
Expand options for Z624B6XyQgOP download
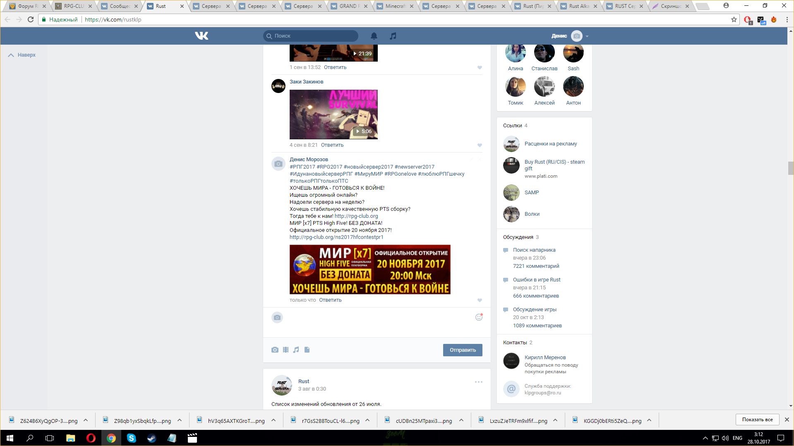pos(86,420)
